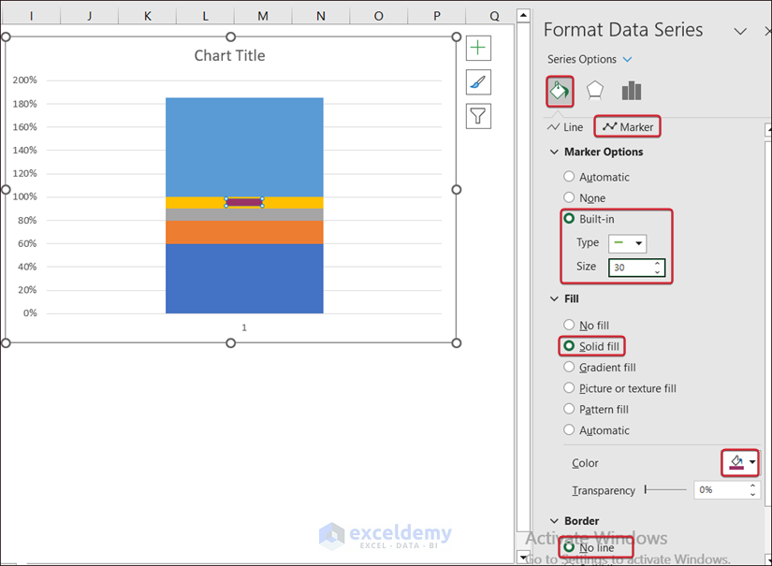This screenshot has width=772, height=566.
Task: Select the Fill & Line paint bucket tab
Action: tap(560, 91)
